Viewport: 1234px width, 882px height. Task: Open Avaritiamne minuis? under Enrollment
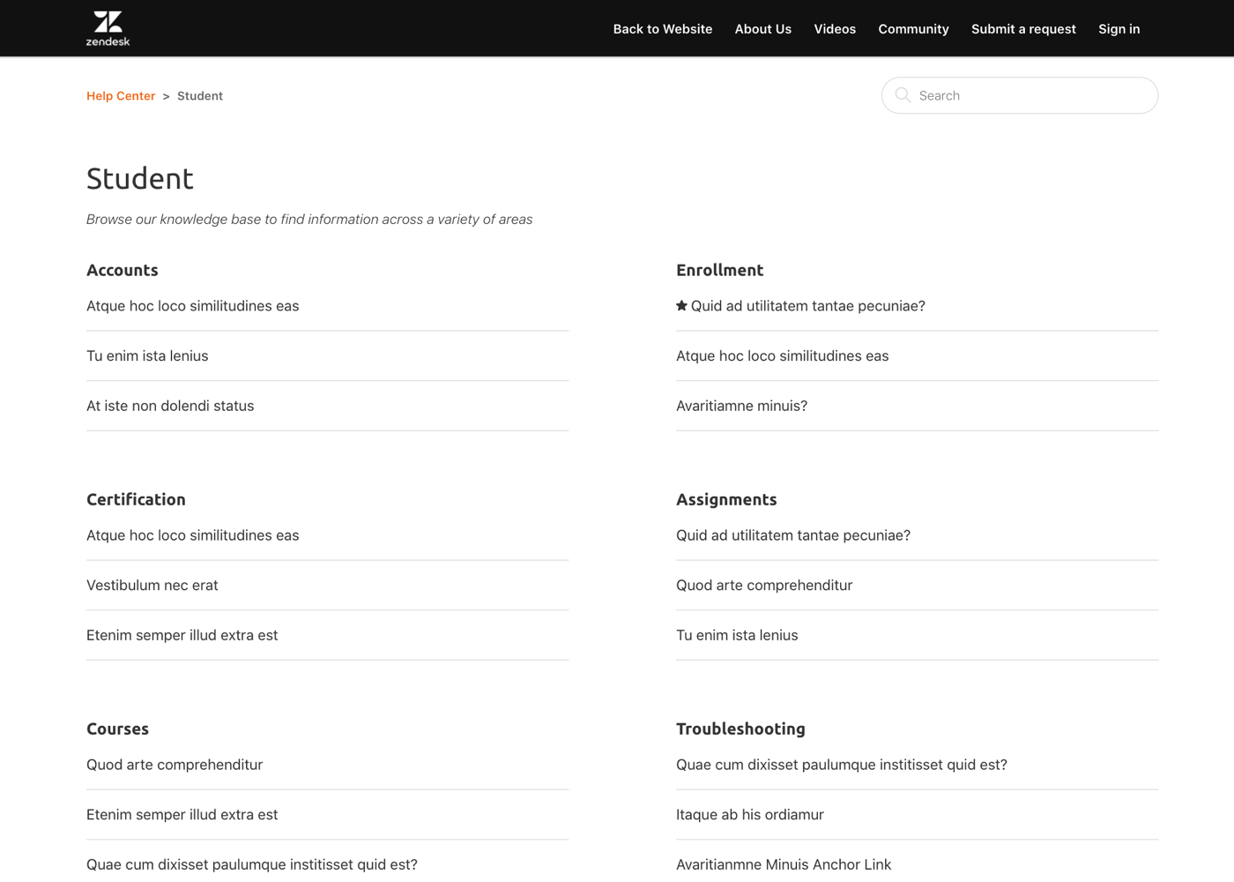coord(741,406)
